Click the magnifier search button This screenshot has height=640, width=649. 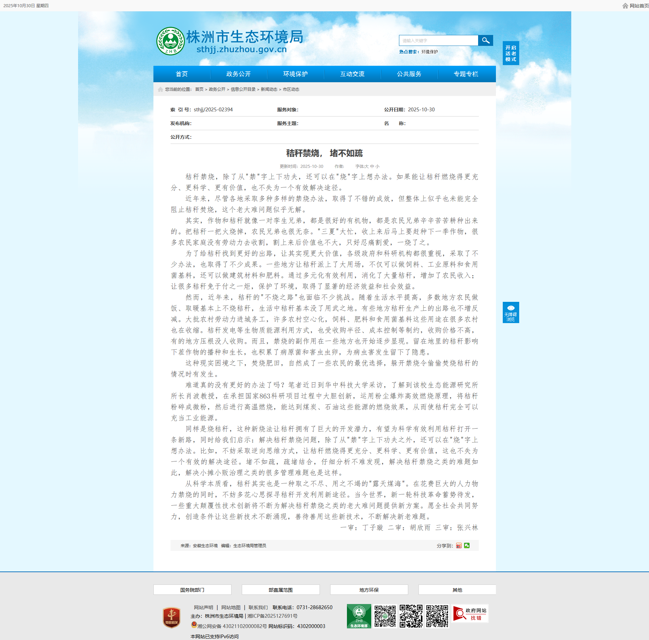[x=485, y=40]
